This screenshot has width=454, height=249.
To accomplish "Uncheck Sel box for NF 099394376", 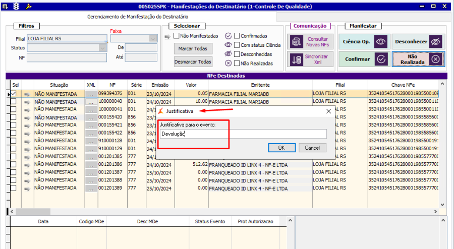I will pos(14,94).
